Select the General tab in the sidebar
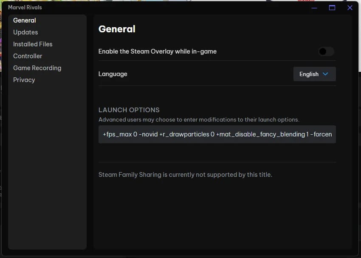 click(x=24, y=20)
